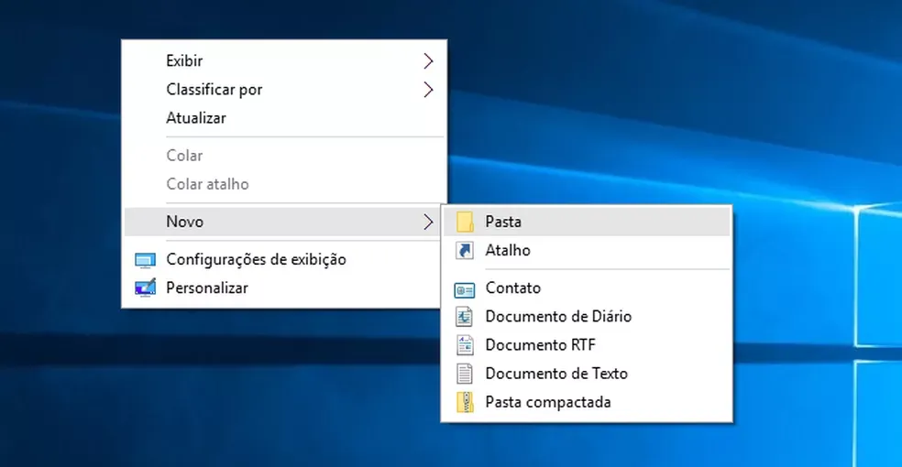Click the Documento RTF file icon
Viewport: 902px width, 467px height.
point(465,345)
